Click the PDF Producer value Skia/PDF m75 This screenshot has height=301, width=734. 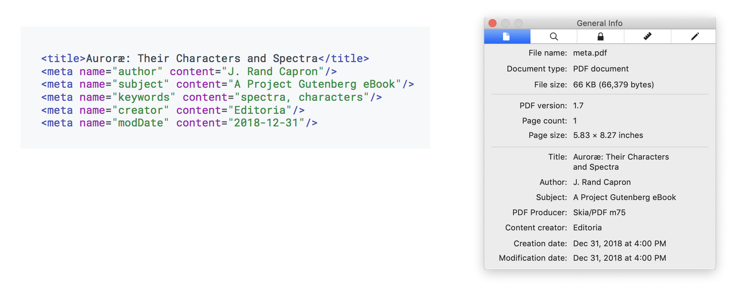pyautogui.click(x=599, y=213)
